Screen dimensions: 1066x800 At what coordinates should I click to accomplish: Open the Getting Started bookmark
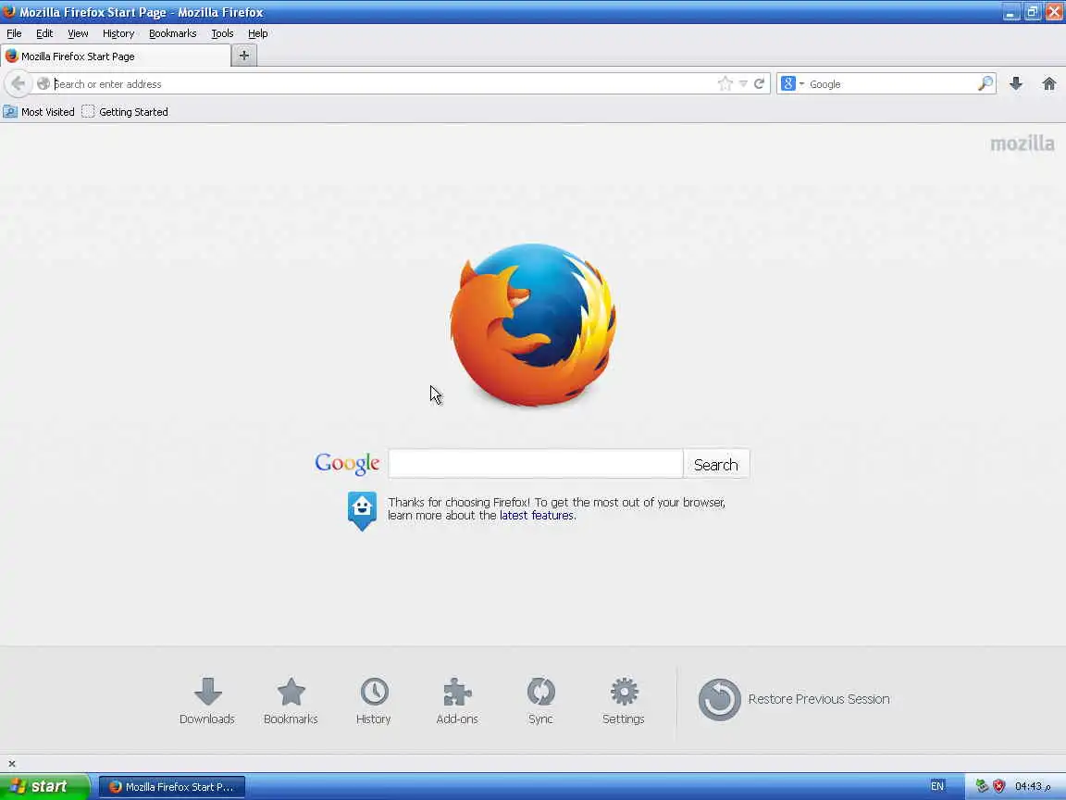[x=125, y=111]
